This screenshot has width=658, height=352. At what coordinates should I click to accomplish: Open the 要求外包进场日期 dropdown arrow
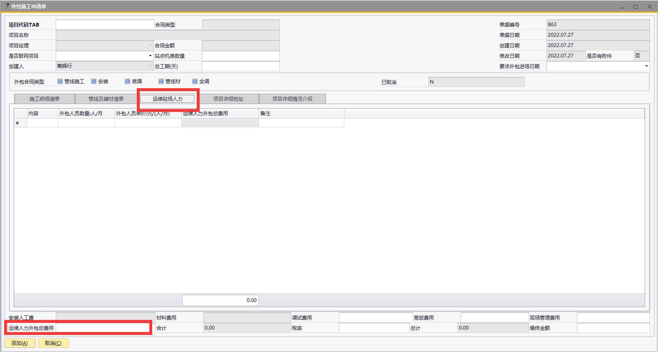(646, 66)
